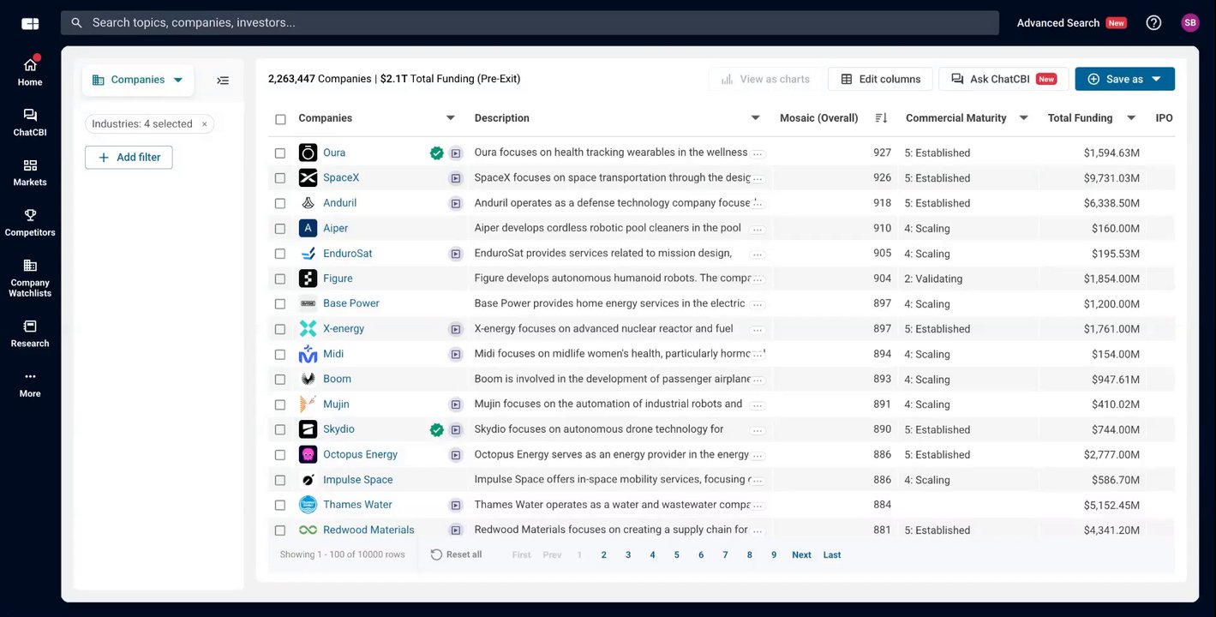The height and width of the screenshot is (617, 1216).
Task: Click the Add filter button
Action: click(x=129, y=158)
